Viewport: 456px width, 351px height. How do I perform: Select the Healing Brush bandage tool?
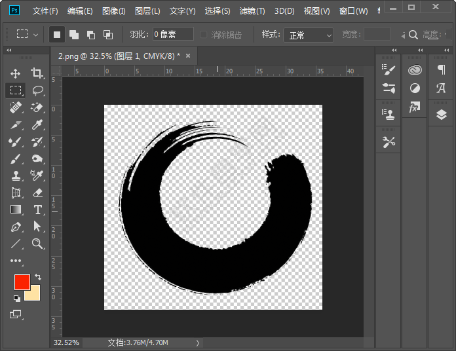16,107
